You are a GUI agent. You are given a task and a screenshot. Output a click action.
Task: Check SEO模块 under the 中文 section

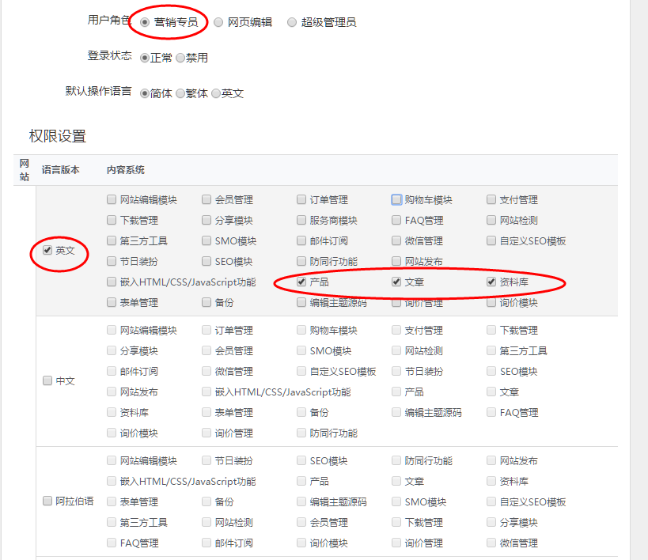point(490,370)
